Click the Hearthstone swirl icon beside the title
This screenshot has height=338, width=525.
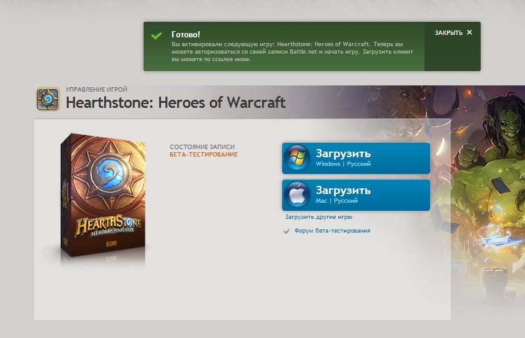pos(48,99)
